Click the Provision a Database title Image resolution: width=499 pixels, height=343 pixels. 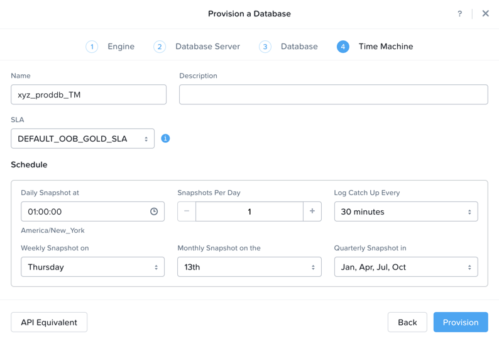(249, 14)
